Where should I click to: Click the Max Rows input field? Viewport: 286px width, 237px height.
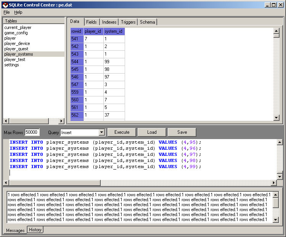[32, 132]
